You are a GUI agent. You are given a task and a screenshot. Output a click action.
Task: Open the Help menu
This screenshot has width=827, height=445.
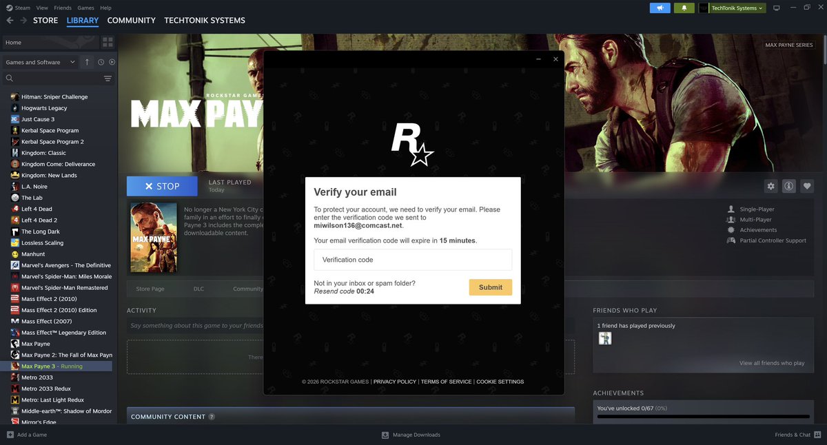point(105,8)
